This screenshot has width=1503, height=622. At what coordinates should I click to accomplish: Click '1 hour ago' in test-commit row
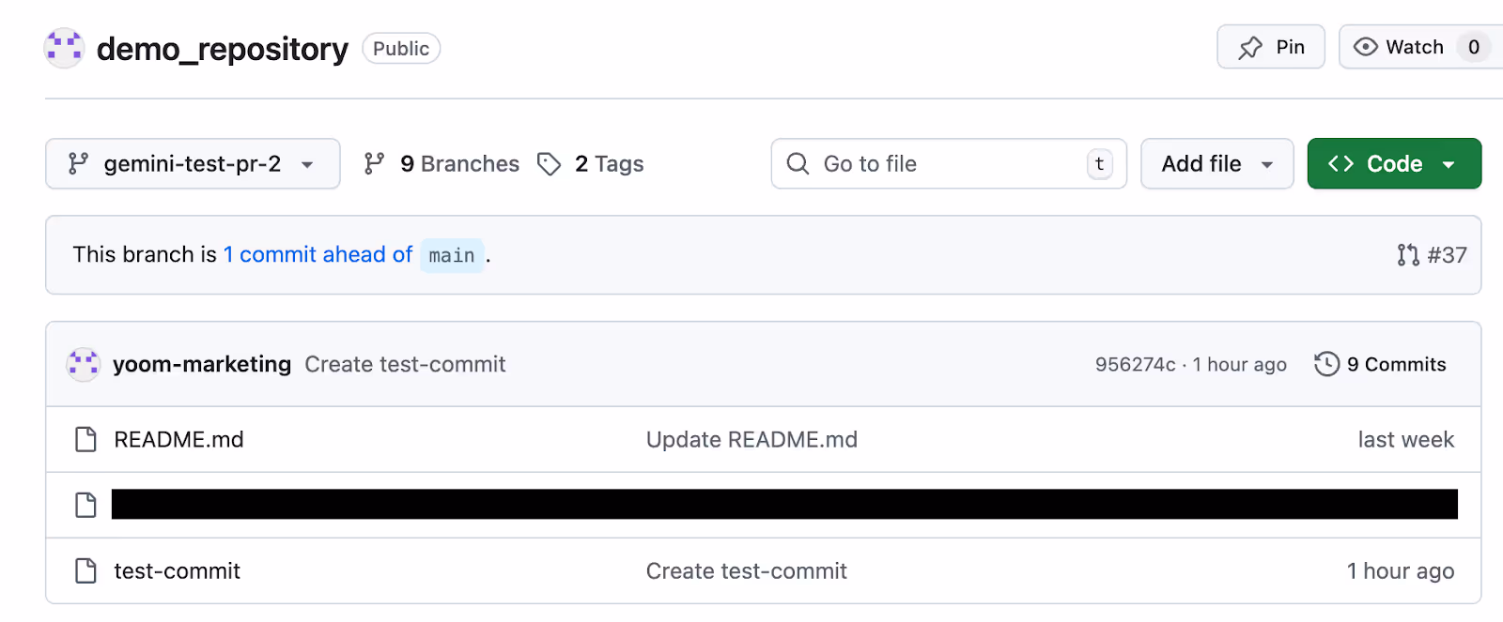click(1400, 570)
